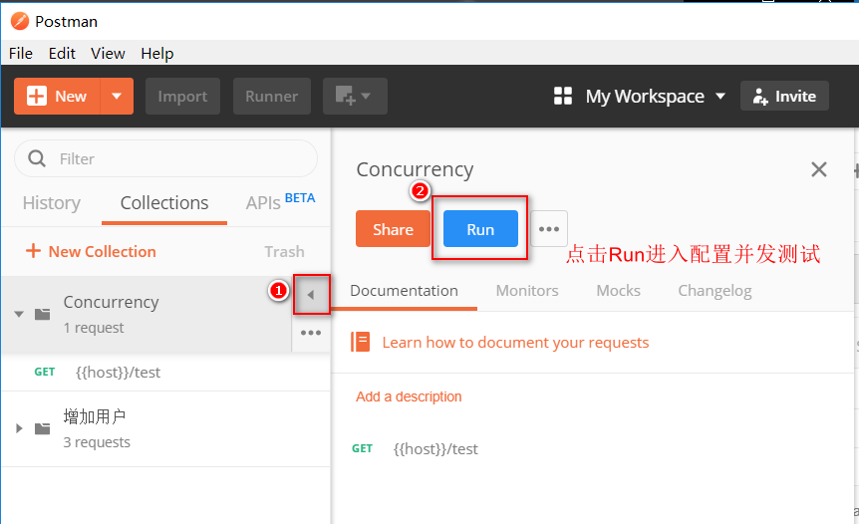
Task: Focus the Filter search field
Action: pyautogui.click(x=166, y=158)
